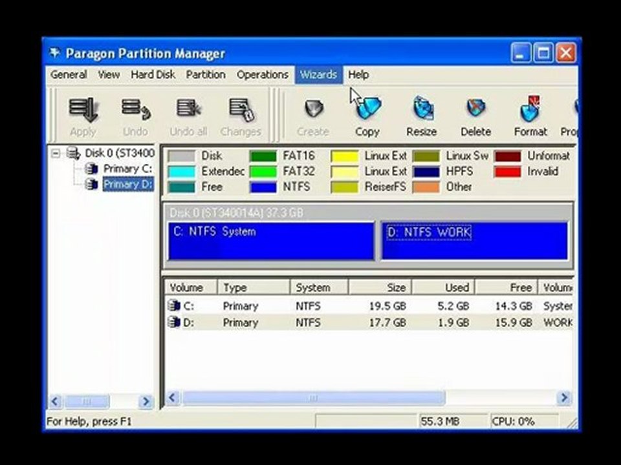This screenshot has height=465, width=621.
Task: Click the Copy partition icon
Action: click(x=368, y=108)
